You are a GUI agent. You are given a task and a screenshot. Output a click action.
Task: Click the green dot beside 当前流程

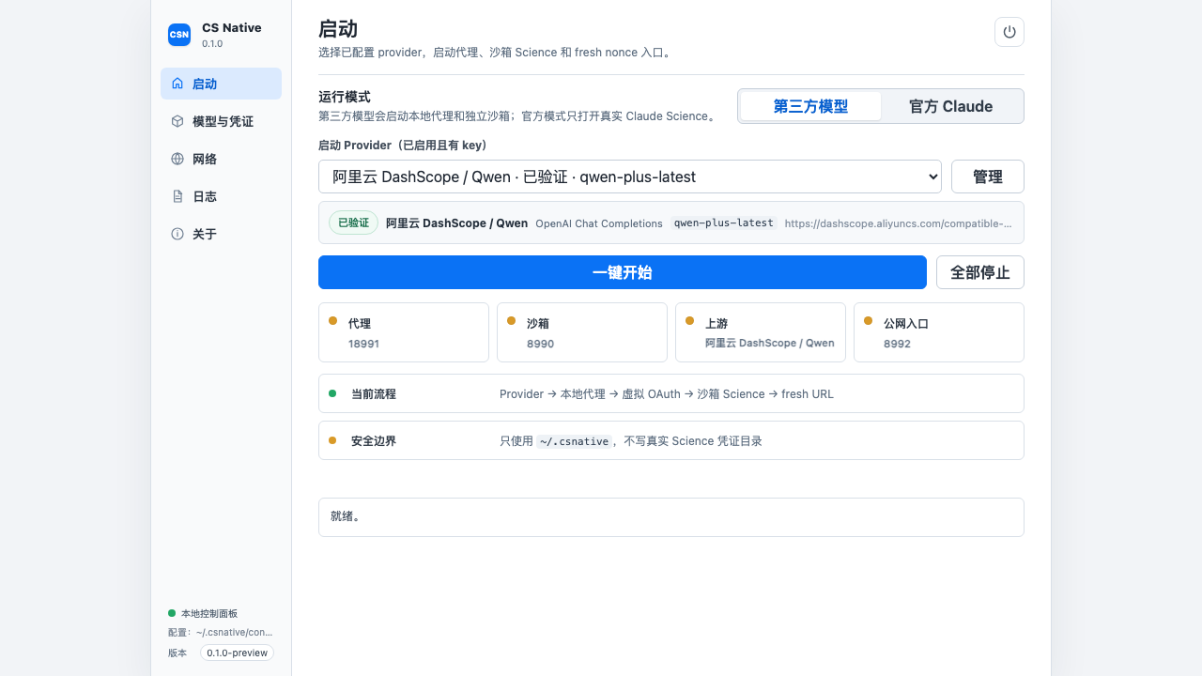tap(332, 393)
